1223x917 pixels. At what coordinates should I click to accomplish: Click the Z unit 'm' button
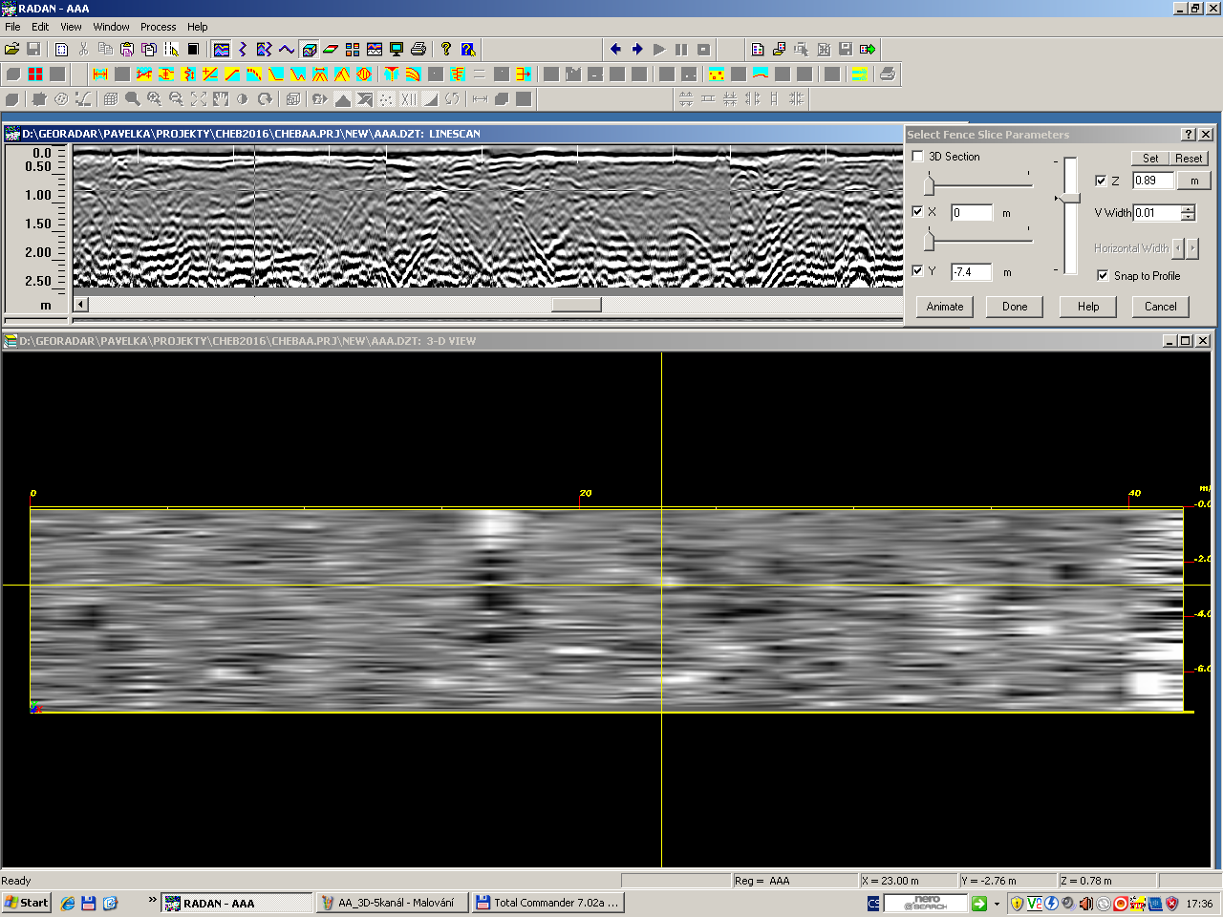(x=1194, y=181)
